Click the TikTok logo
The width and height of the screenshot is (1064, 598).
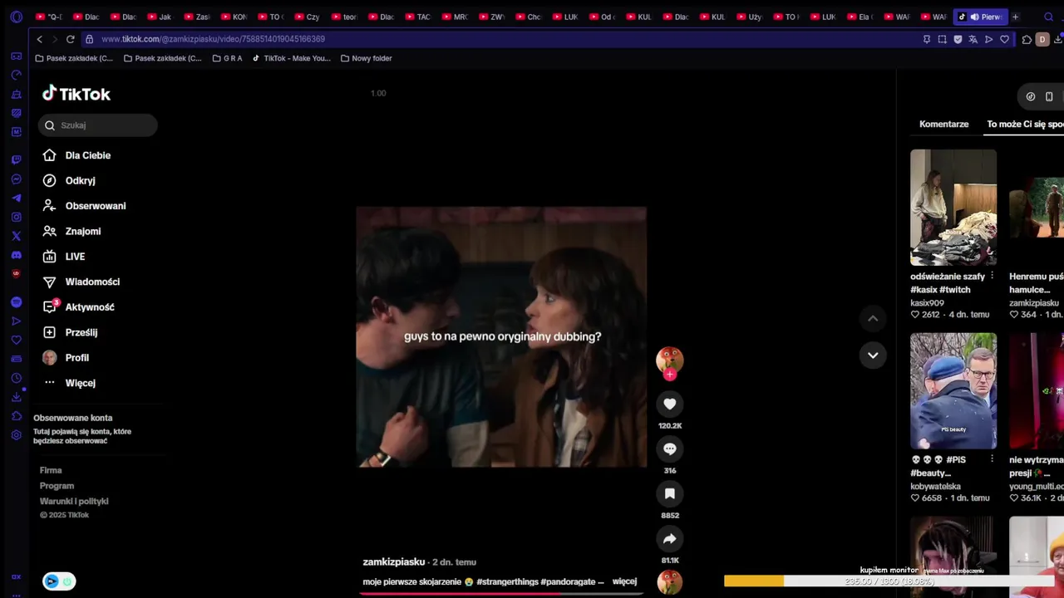click(76, 94)
